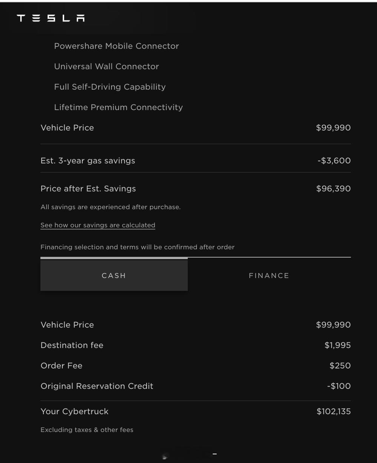Switch to the Finance tab

click(x=269, y=275)
